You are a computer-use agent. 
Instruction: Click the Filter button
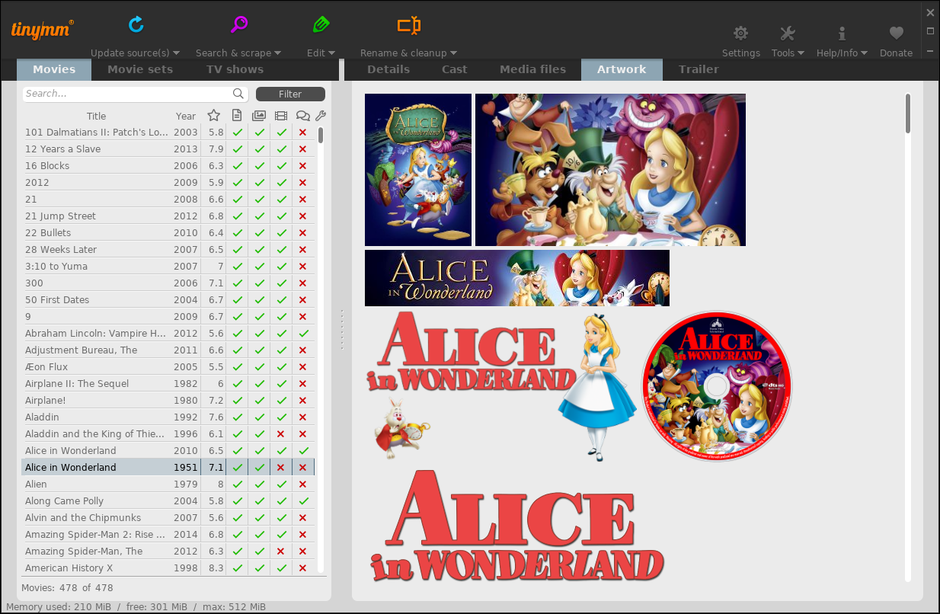click(x=290, y=94)
